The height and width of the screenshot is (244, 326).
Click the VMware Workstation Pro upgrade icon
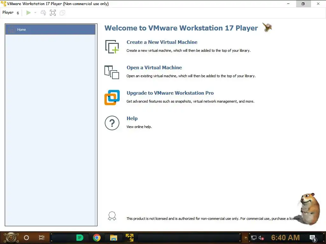pyautogui.click(x=112, y=97)
